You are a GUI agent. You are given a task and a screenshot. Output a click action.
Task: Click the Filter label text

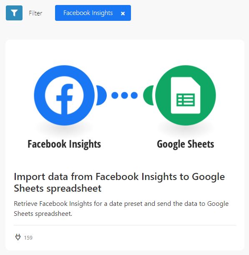[35, 13]
